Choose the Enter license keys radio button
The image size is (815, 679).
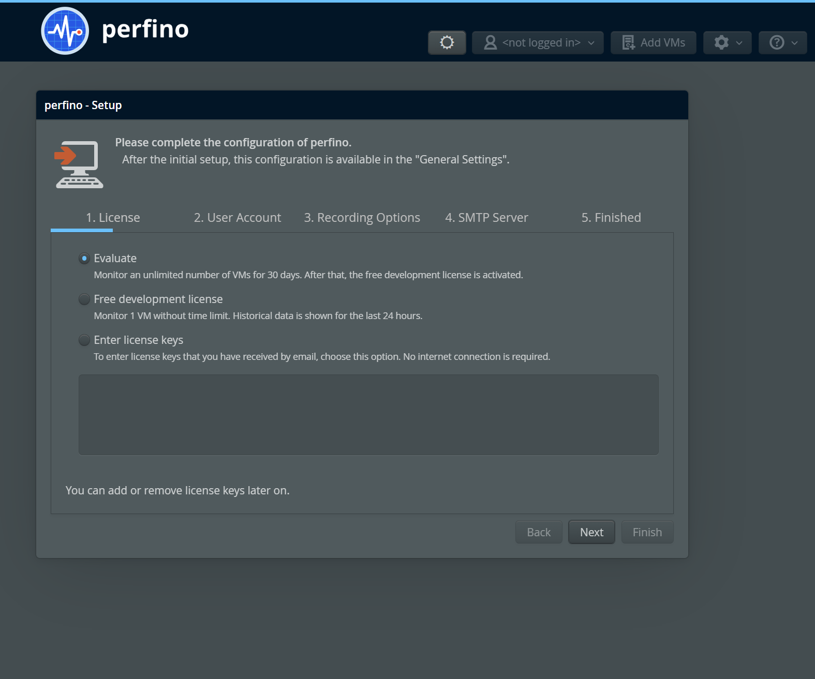pyautogui.click(x=84, y=340)
